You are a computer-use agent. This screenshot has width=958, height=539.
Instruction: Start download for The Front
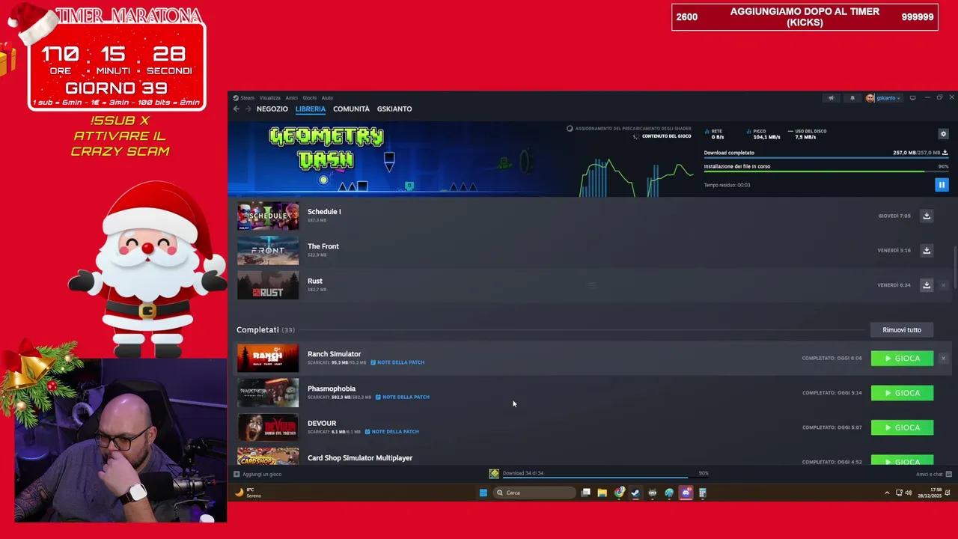pos(927,250)
